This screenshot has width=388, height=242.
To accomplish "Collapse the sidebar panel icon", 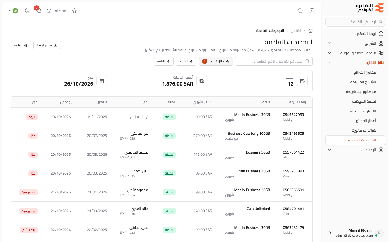I will coord(312,11).
